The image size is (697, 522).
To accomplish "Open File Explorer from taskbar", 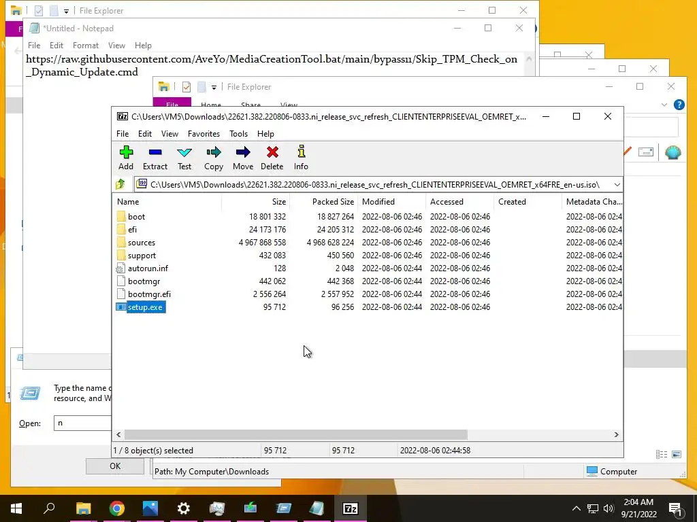I will pyautogui.click(x=83, y=508).
